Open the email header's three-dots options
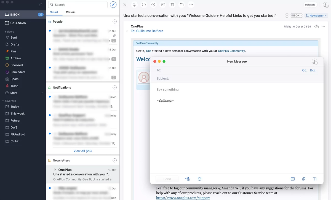Image resolution: width=331 pixels, height=200 pixels. (x=323, y=26)
